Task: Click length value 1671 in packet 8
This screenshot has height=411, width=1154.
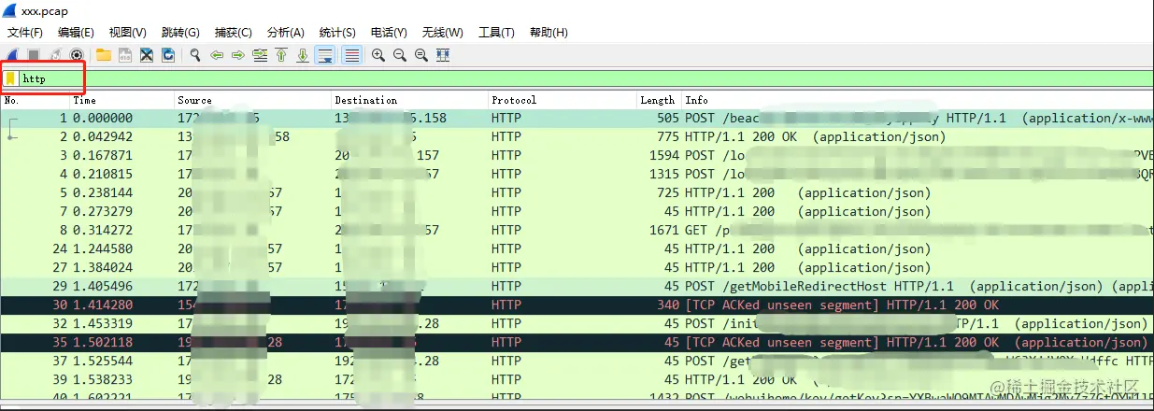Action: (x=664, y=230)
